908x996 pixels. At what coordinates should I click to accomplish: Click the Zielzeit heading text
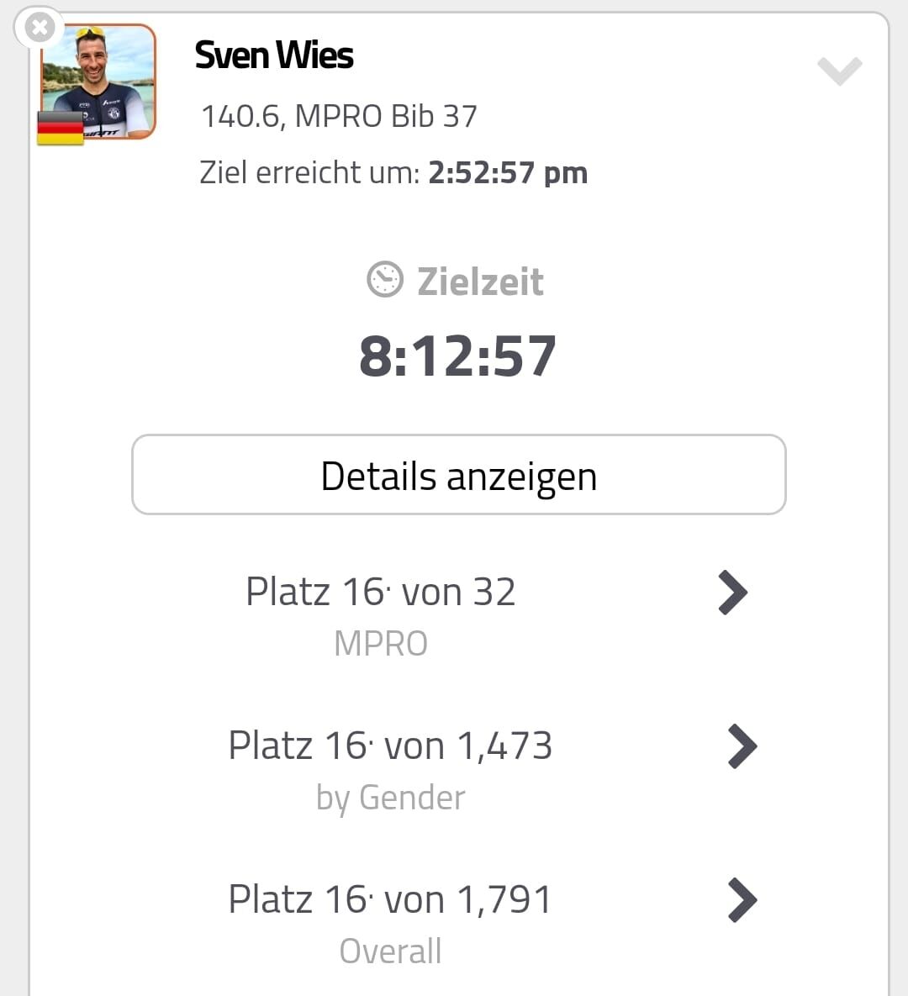(480, 282)
